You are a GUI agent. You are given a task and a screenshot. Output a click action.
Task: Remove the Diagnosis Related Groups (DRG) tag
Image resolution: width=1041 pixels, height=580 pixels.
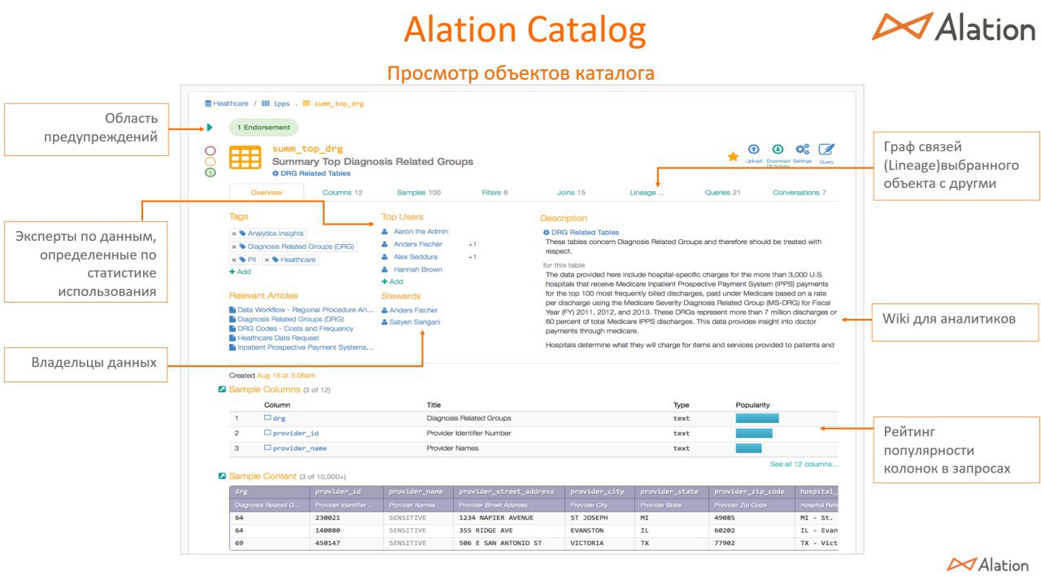click(x=234, y=246)
